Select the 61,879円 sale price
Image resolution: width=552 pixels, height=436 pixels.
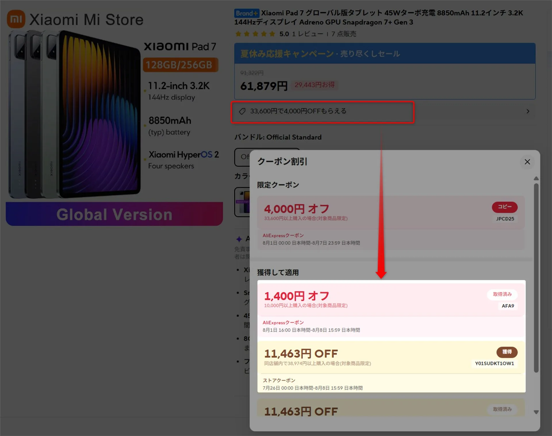point(264,86)
